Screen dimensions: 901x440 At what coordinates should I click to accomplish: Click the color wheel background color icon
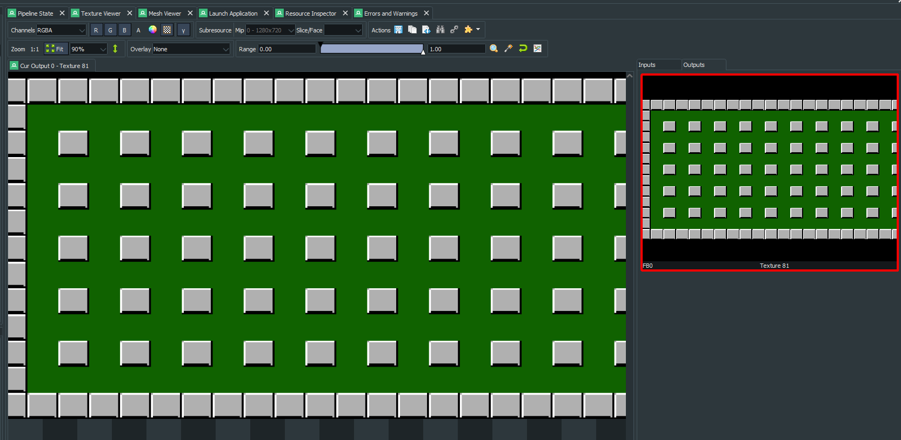coord(152,30)
